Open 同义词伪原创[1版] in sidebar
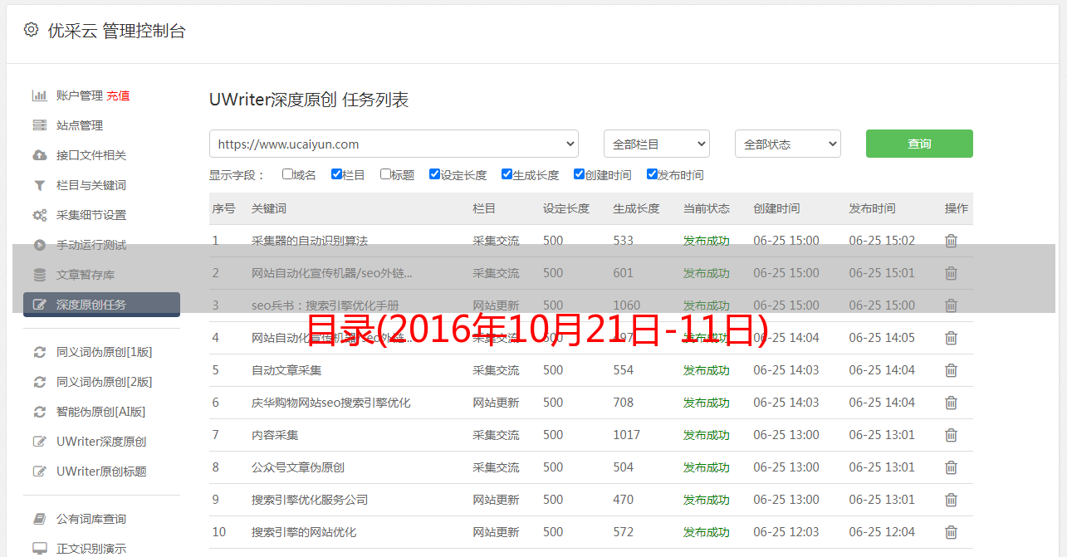 click(104, 352)
